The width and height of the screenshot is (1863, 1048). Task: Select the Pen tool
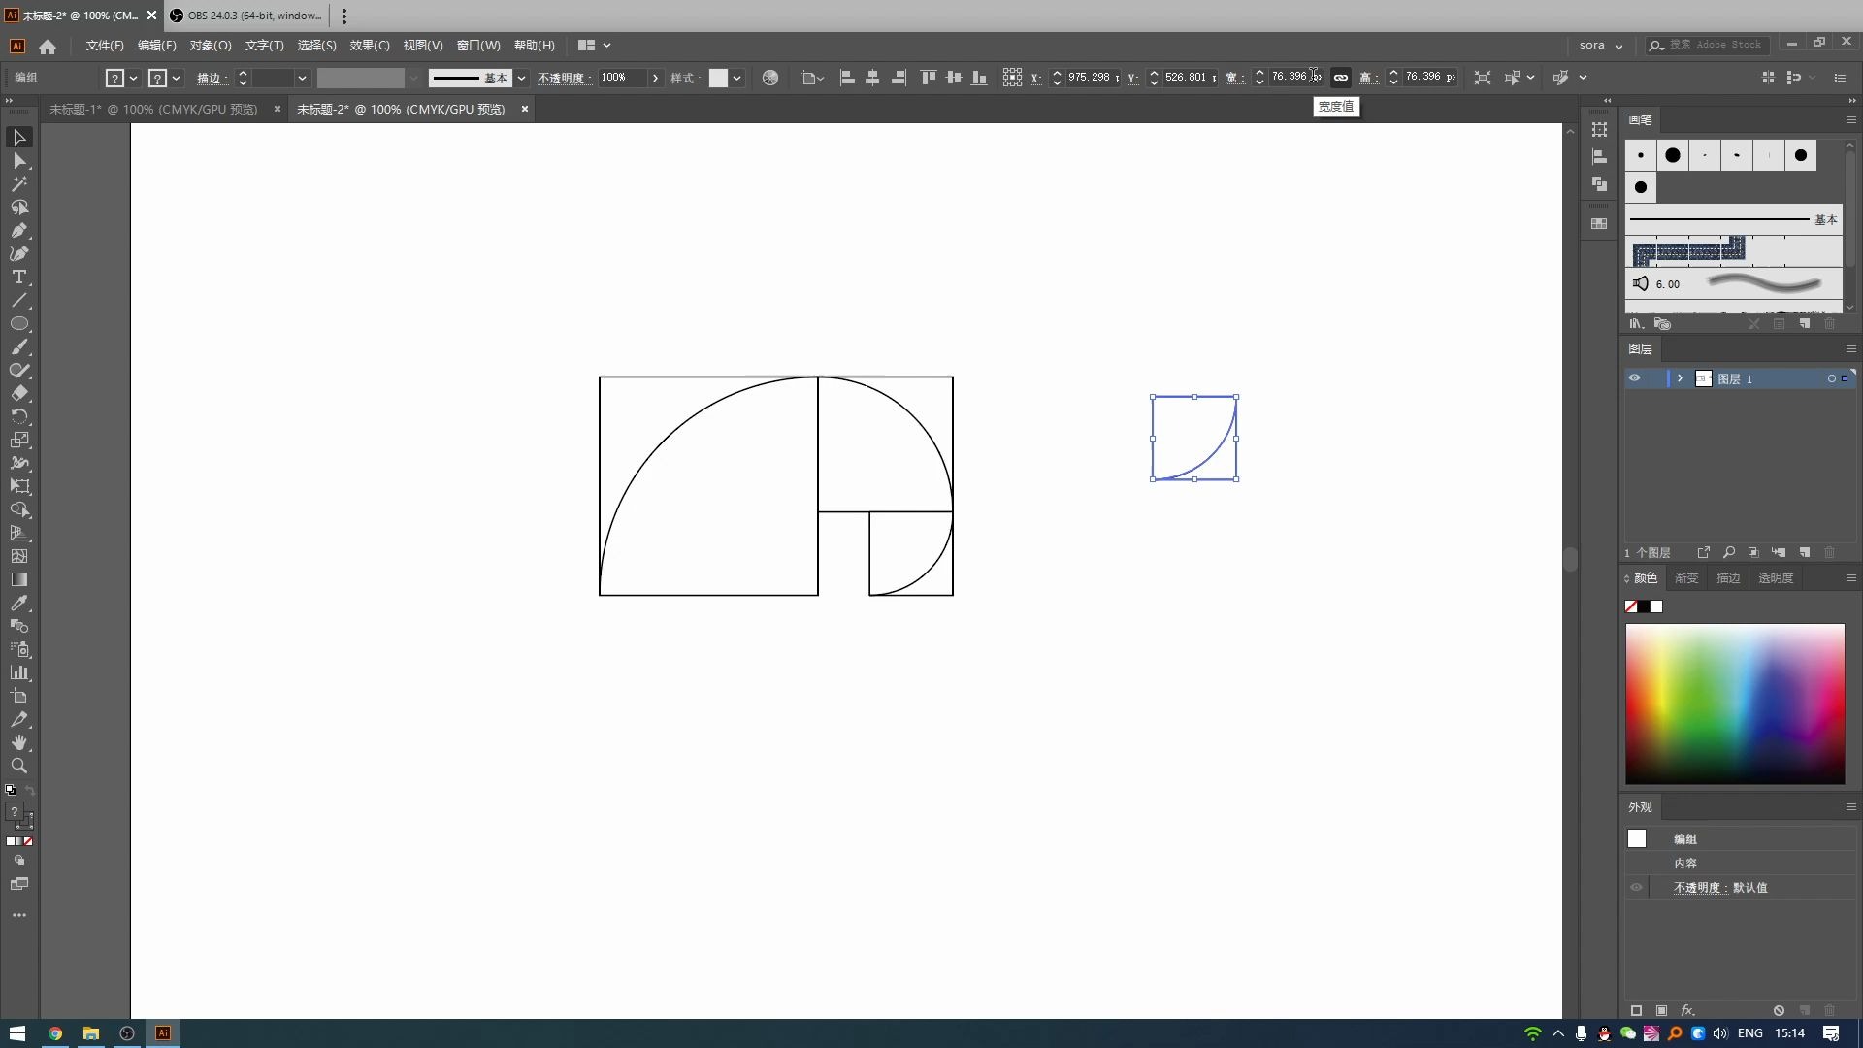(19, 231)
